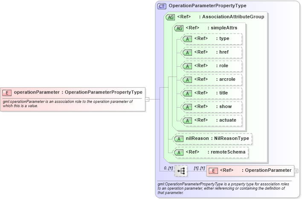This screenshot has height=199, width=302.
Task: Click the CT icon of OperationParameterPropertyType
Action: pyautogui.click(x=162, y=6)
